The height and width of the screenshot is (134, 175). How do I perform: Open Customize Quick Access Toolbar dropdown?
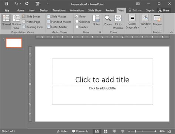[48, 4]
